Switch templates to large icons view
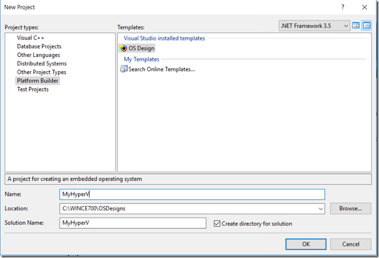The width and height of the screenshot is (379, 258). [x=356, y=26]
